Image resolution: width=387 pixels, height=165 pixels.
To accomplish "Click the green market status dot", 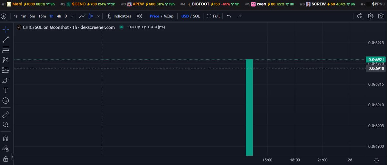I will [122, 27].
